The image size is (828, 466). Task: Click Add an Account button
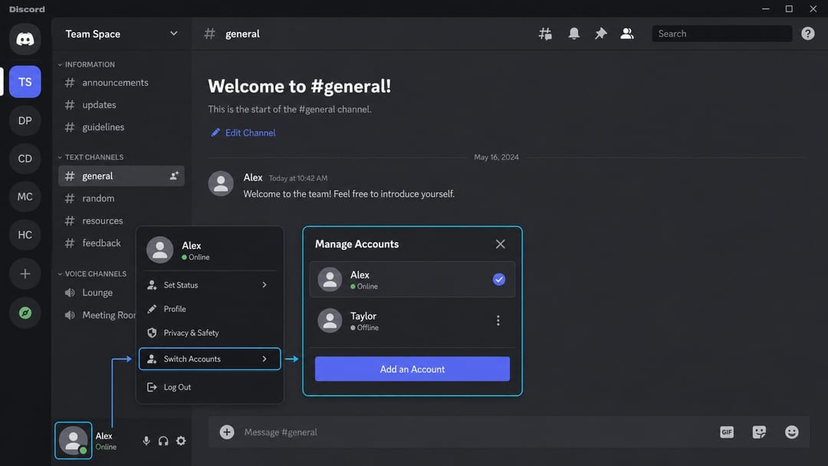coord(412,369)
